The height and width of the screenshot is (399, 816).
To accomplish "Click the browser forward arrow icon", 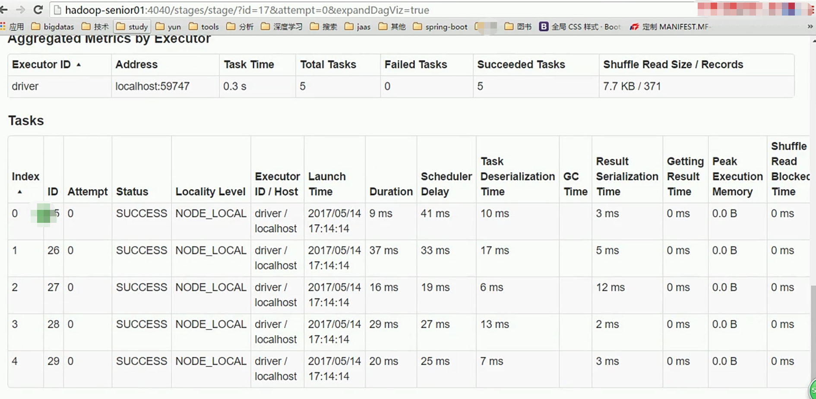I will 21,9.
